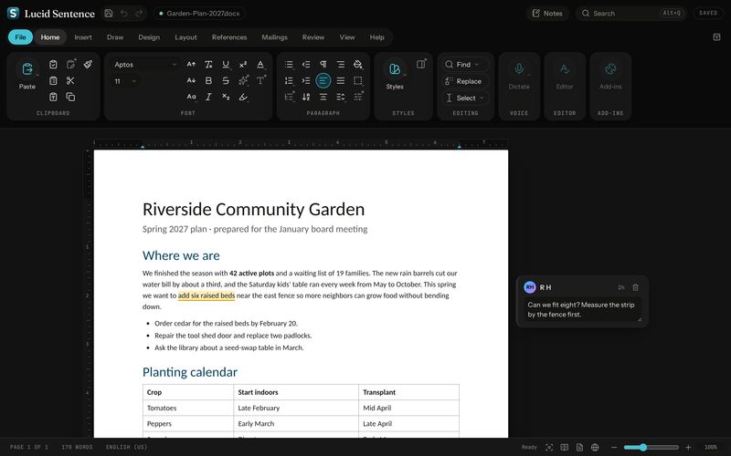Click the Sort A-Z icon
The height and width of the screenshot is (456, 731).
306,97
